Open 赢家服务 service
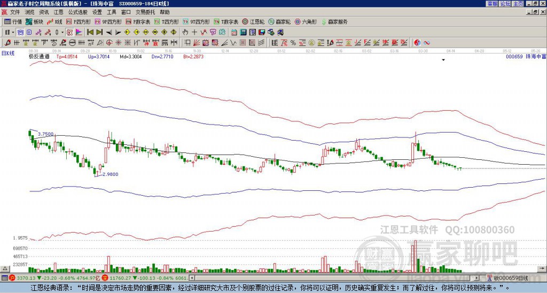 pos(334,21)
